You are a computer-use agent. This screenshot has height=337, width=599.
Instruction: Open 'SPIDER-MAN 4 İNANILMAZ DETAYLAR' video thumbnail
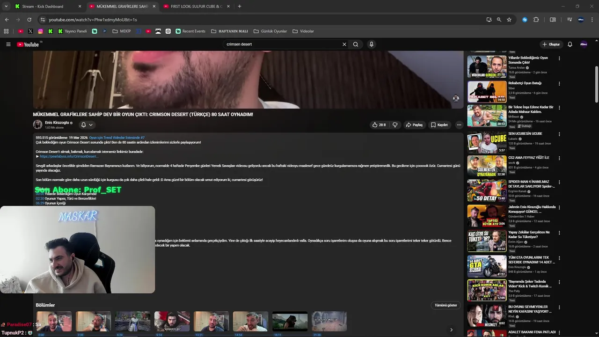[487, 190]
